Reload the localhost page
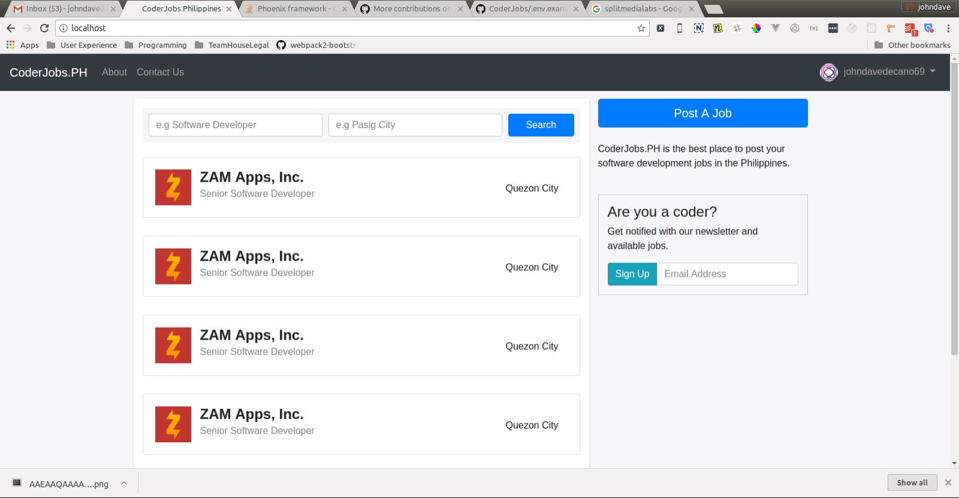Image resolution: width=959 pixels, height=498 pixels. 44,28
